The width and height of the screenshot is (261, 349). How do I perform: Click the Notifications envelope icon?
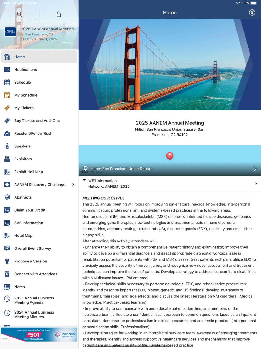(7, 70)
